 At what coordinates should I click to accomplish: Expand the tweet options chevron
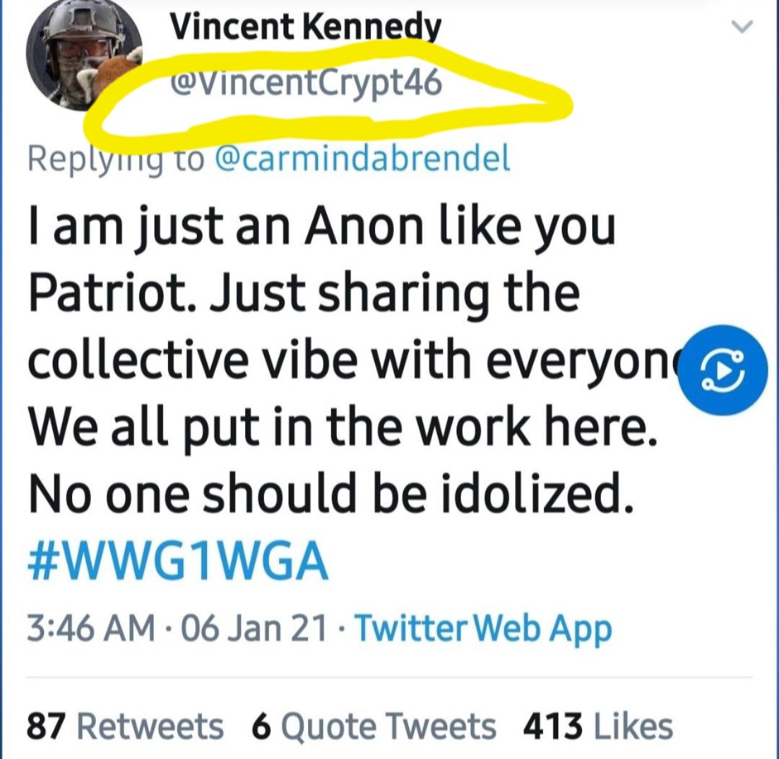[742, 28]
